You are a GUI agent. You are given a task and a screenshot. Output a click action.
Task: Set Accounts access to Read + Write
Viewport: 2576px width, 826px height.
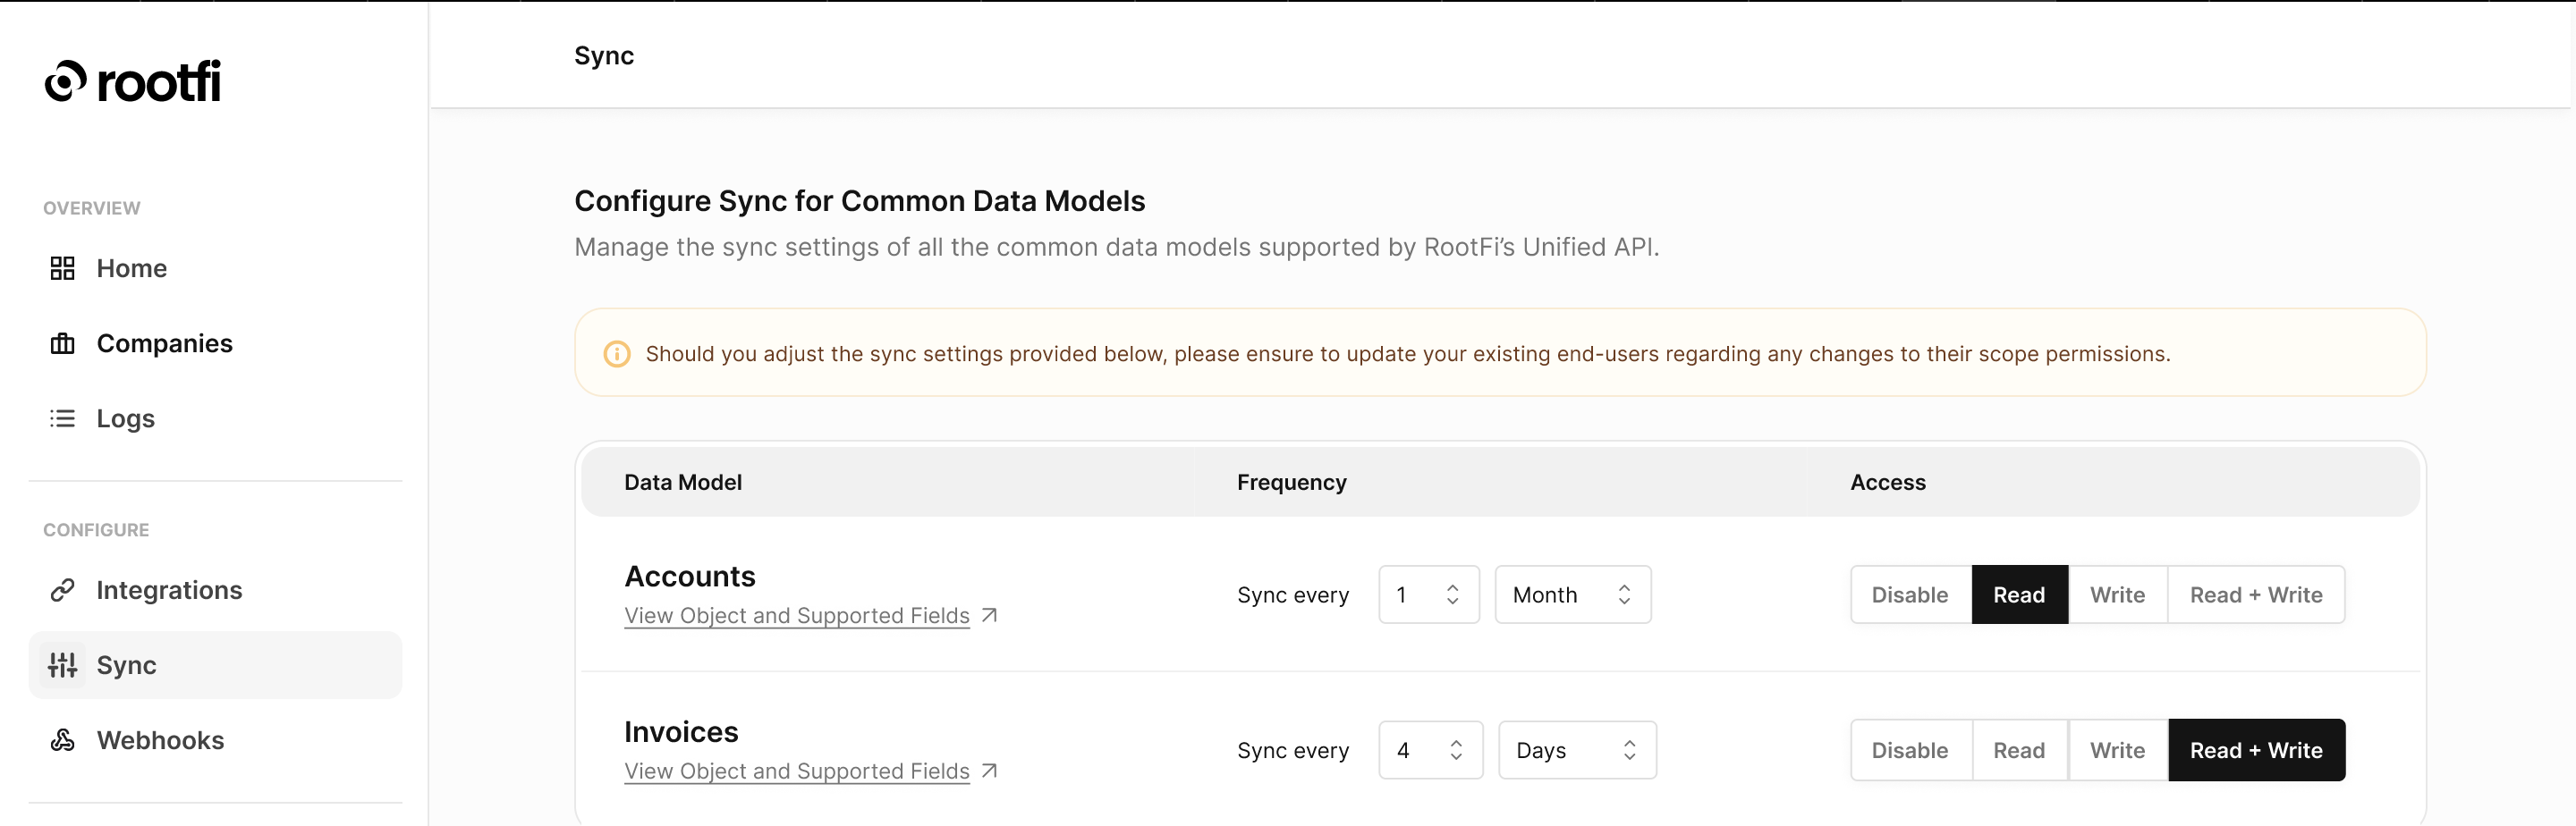click(x=2255, y=595)
